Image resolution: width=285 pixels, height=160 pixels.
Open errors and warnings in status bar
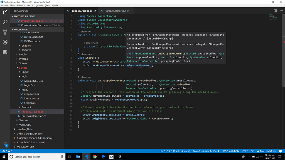point(8,151)
